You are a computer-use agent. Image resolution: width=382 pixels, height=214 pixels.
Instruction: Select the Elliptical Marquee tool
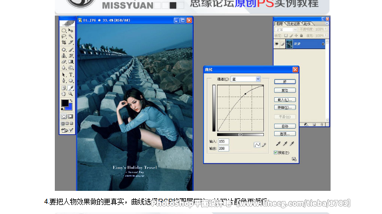pos(64,30)
